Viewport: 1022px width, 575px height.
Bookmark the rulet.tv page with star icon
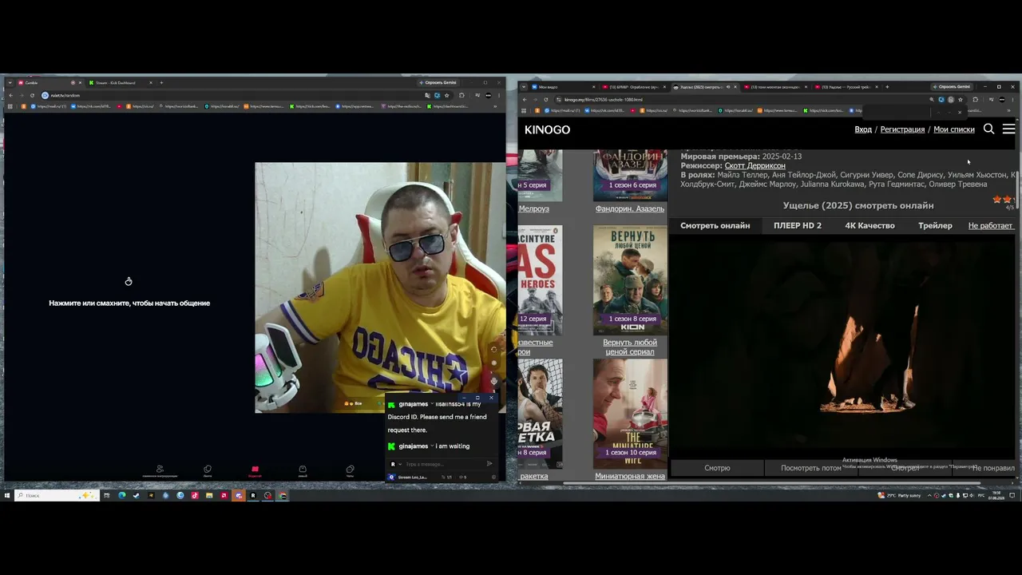point(446,95)
